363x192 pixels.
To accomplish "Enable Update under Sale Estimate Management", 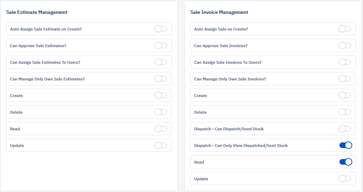I will [161, 146].
